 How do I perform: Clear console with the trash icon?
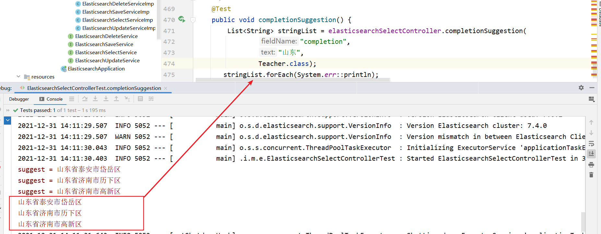[591, 175]
